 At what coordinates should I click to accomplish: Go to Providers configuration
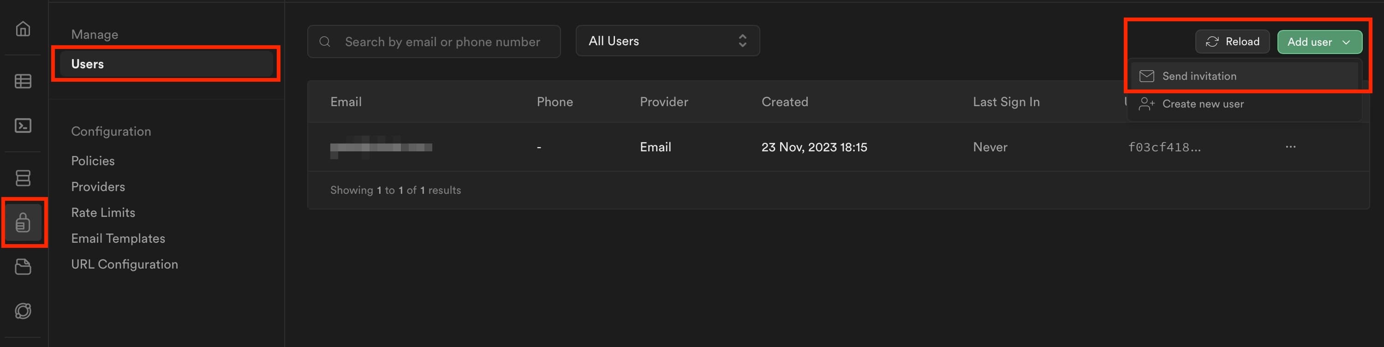pos(98,186)
